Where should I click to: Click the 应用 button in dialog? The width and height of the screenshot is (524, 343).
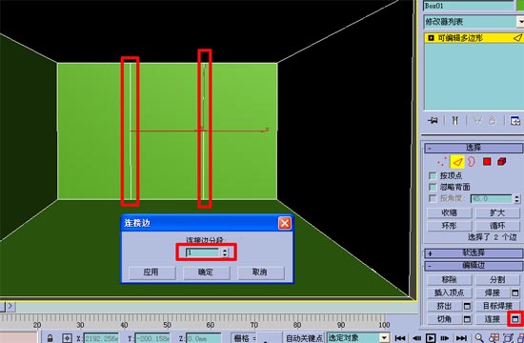coord(151,272)
